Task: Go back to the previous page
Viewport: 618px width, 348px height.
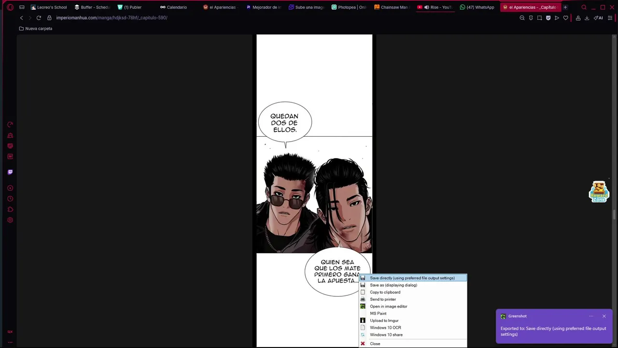Action: (x=21, y=18)
